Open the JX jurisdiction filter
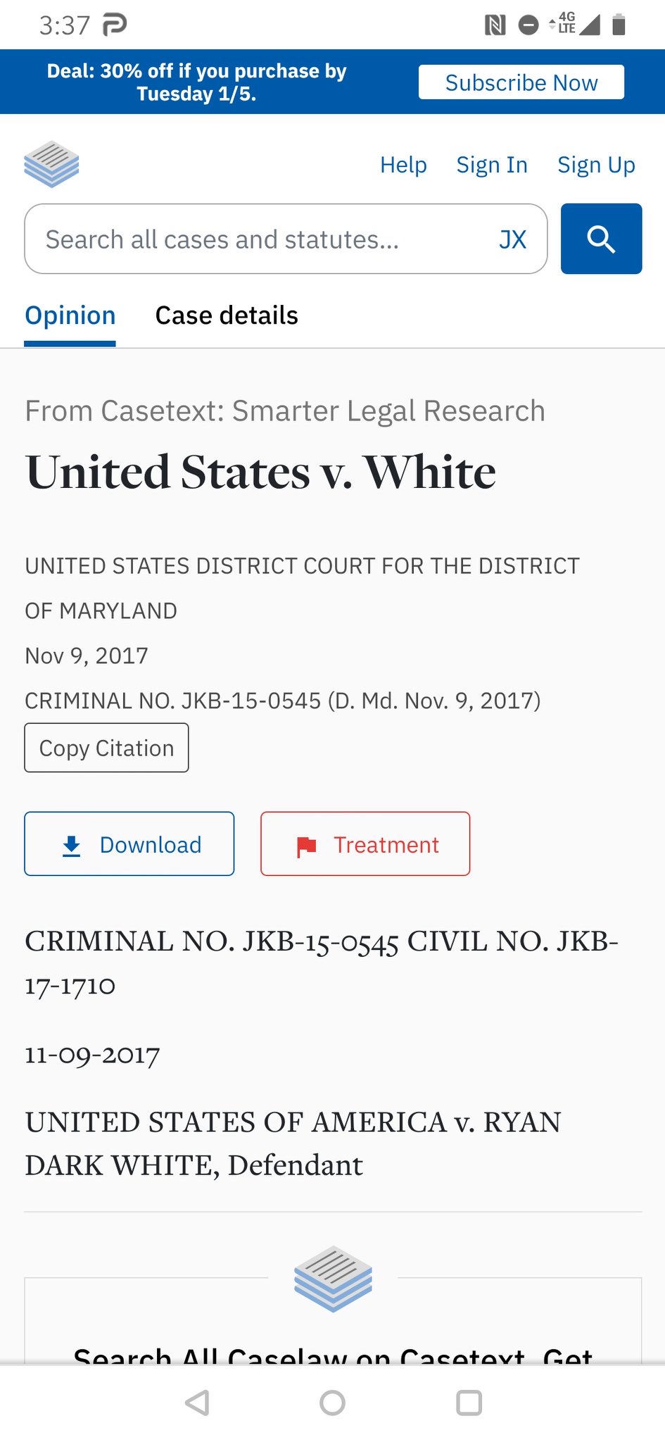Image resolution: width=665 pixels, height=1442 pixels. coord(512,239)
